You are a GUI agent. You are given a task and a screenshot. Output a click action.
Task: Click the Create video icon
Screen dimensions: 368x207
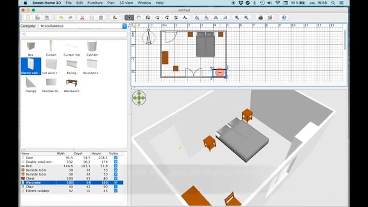point(270,18)
